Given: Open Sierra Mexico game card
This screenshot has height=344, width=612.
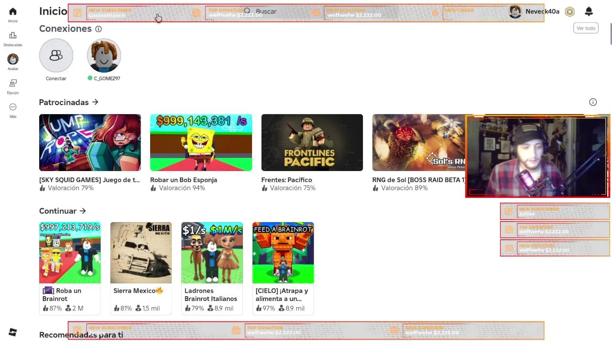Looking at the screenshot, I should tap(141, 268).
